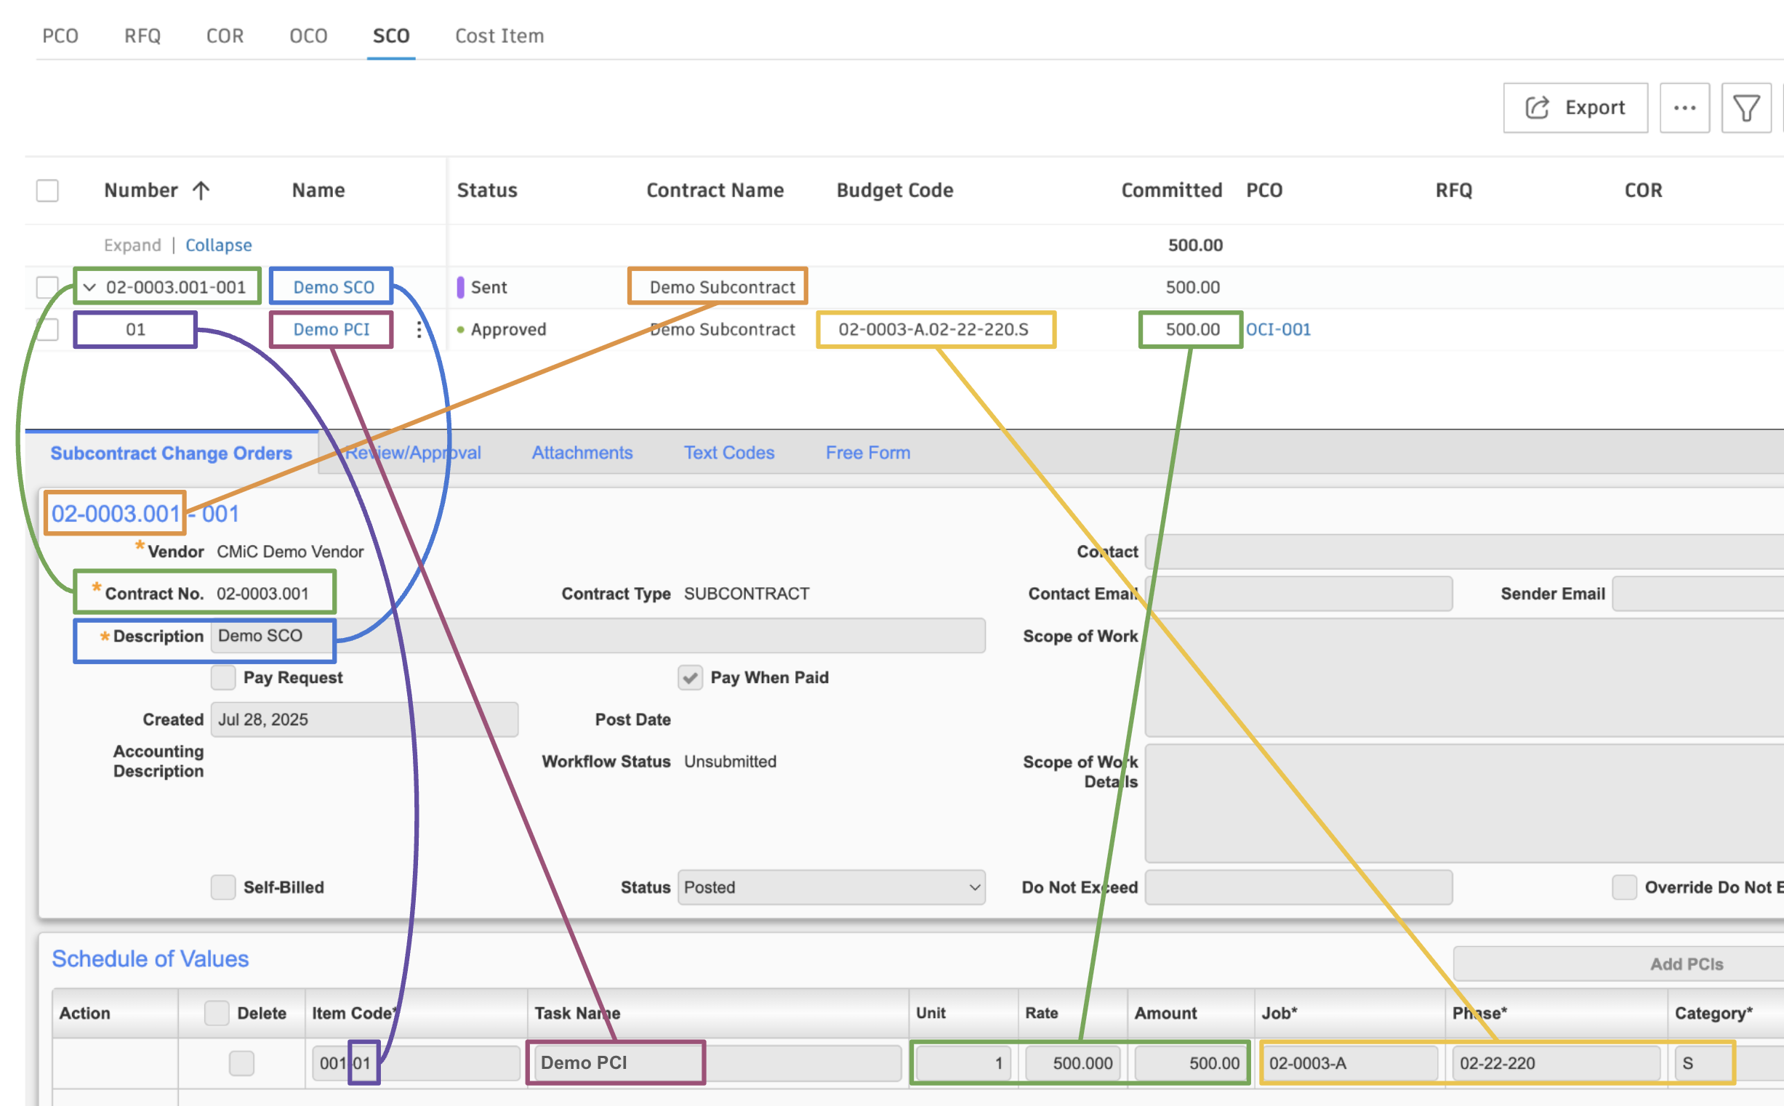1784x1106 pixels.
Task: Sort by Number column ascending arrow
Action: pyautogui.click(x=201, y=190)
